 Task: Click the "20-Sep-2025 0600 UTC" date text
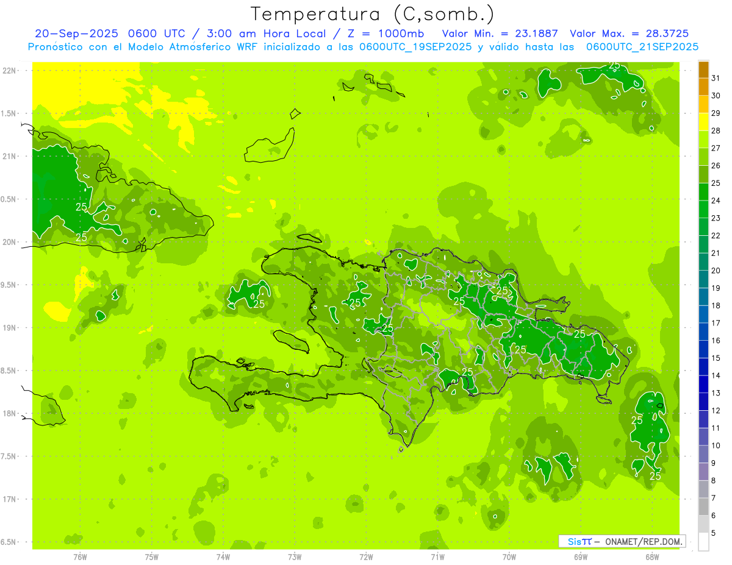pyautogui.click(x=98, y=34)
